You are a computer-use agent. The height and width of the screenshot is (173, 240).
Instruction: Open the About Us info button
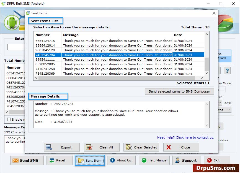tap(121, 160)
